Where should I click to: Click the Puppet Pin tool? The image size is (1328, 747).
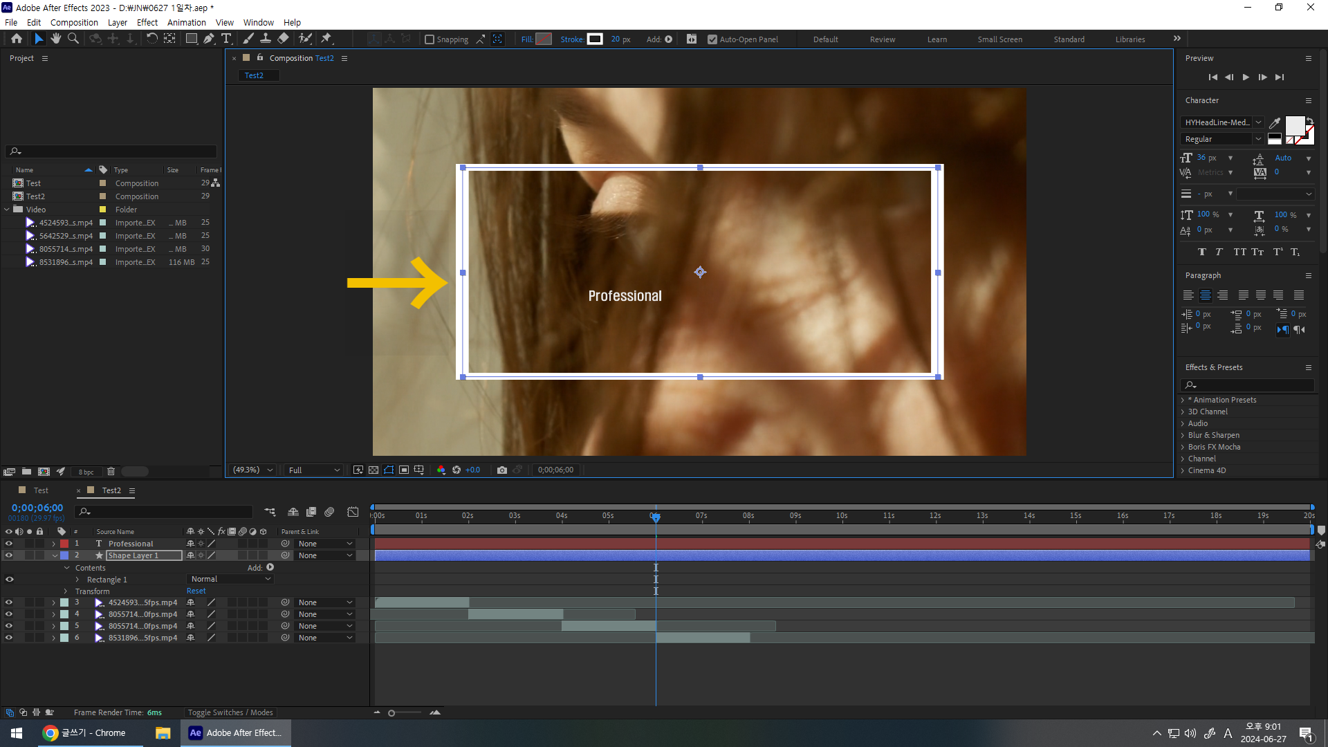pyautogui.click(x=326, y=39)
